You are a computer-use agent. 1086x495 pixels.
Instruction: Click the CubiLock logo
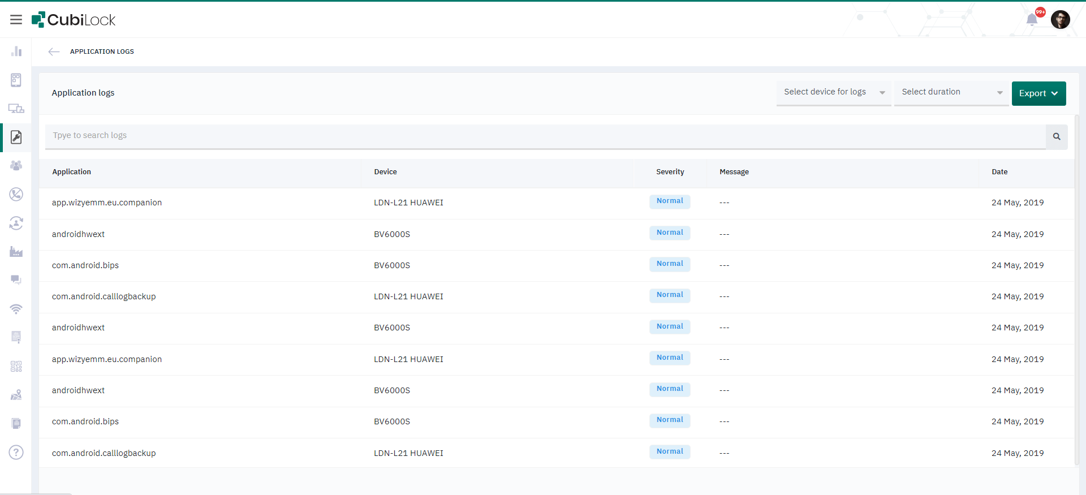(x=74, y=20)
